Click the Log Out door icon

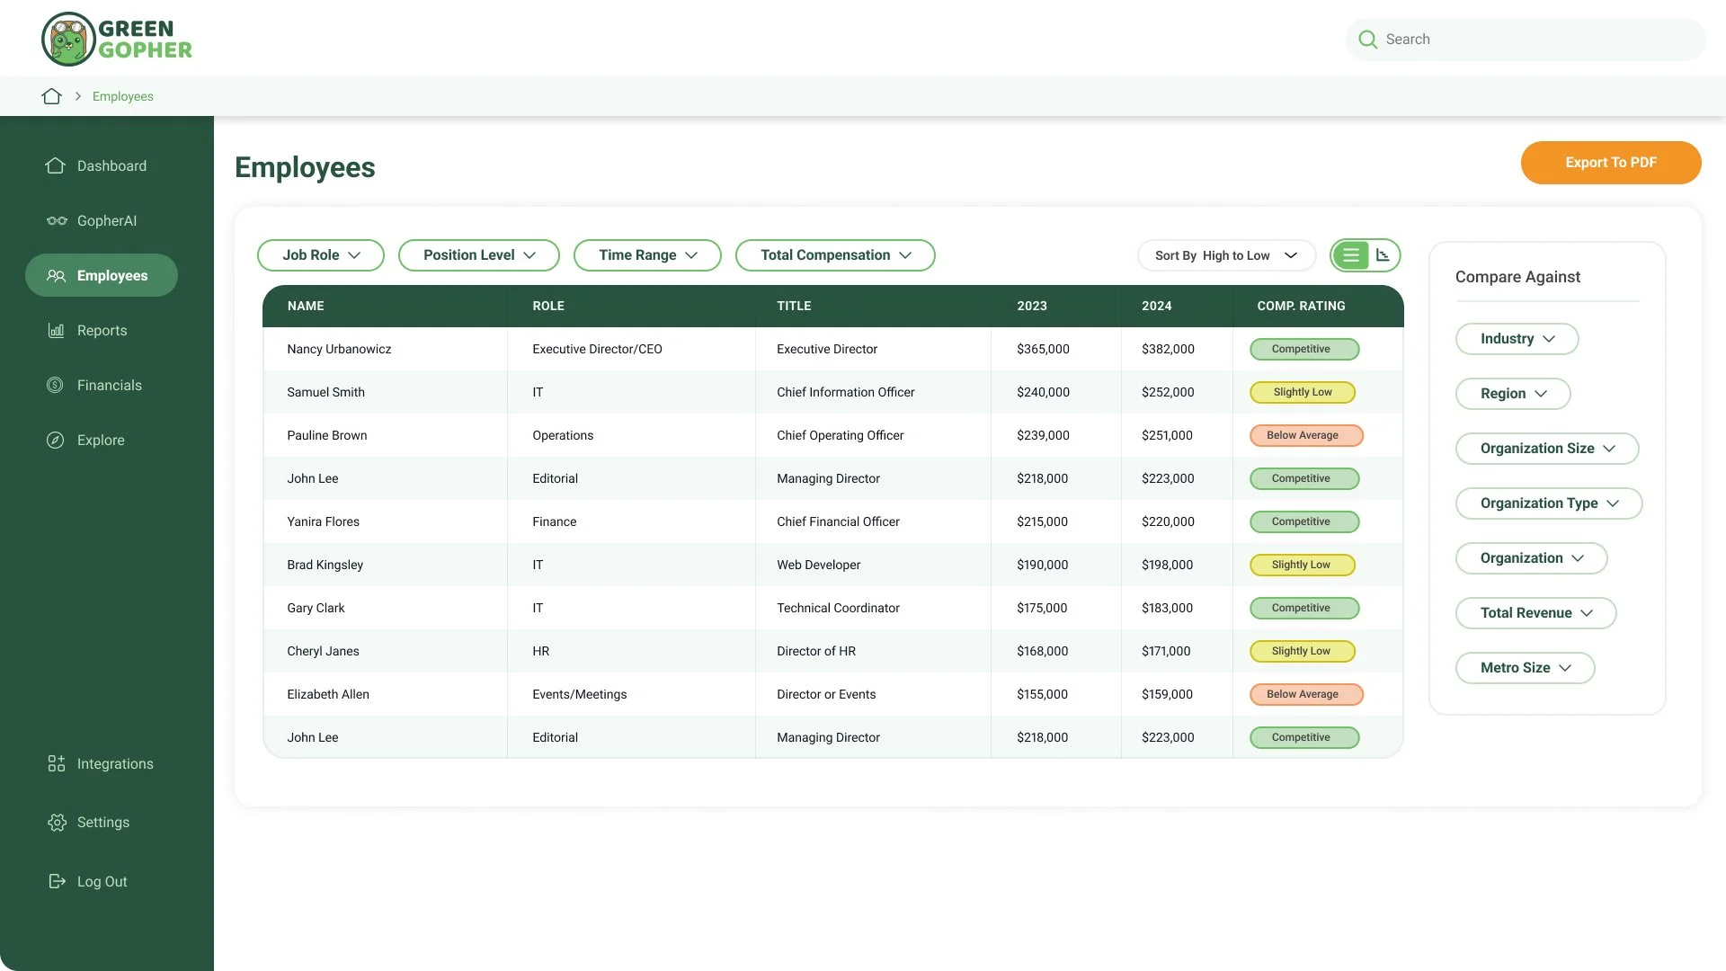57,881
